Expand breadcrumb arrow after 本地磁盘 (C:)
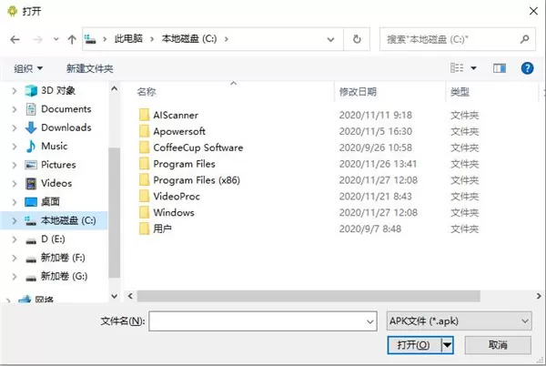The height and width of the screenshot is (366, 546). coord(227,39)
